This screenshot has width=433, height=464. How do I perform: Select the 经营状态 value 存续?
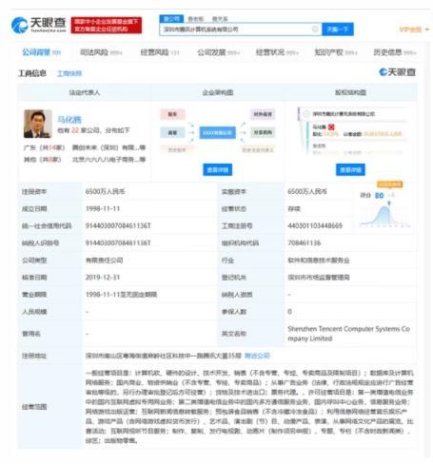(x=294, y=208)
